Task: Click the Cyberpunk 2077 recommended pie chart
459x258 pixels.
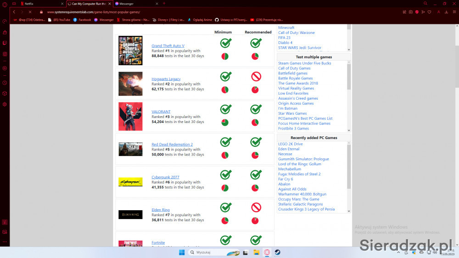Action: point(255,188)
